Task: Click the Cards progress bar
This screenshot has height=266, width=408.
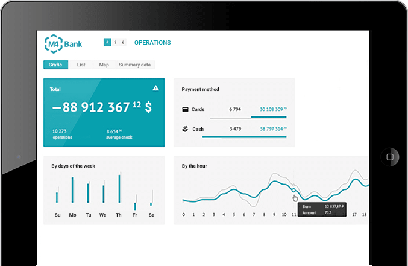Action: pyautogui.click(x=248, y=118)
